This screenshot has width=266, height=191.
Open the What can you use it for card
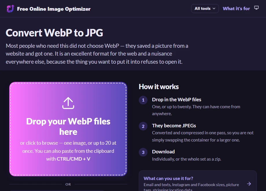point(198,181)
